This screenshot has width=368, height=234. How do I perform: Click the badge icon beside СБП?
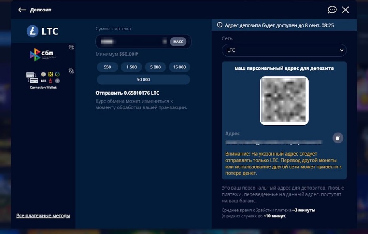click(71, 48)
